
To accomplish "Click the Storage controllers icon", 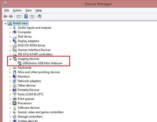I will click(15, 117).
